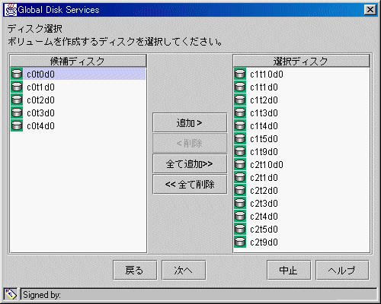Image resolution: width=381 pixels, height=304 pixels.
Task: Select c0t2d0 in candidate disk list
Action: (x=78, y=100)
